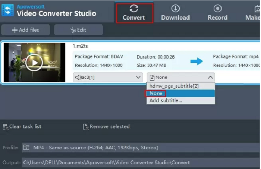261x169 pixels.
Task: Open the Convert tab
Action: [x=135, y=13]
